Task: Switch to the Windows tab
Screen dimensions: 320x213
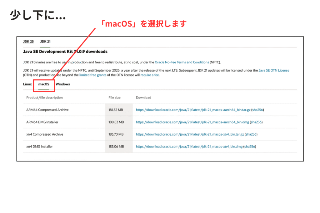Action: pos(63,84)
